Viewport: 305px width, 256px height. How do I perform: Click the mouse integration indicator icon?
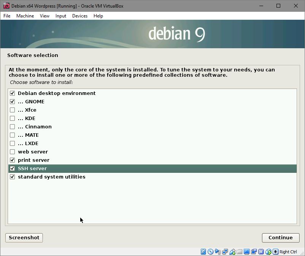click(x=268, y=252)
